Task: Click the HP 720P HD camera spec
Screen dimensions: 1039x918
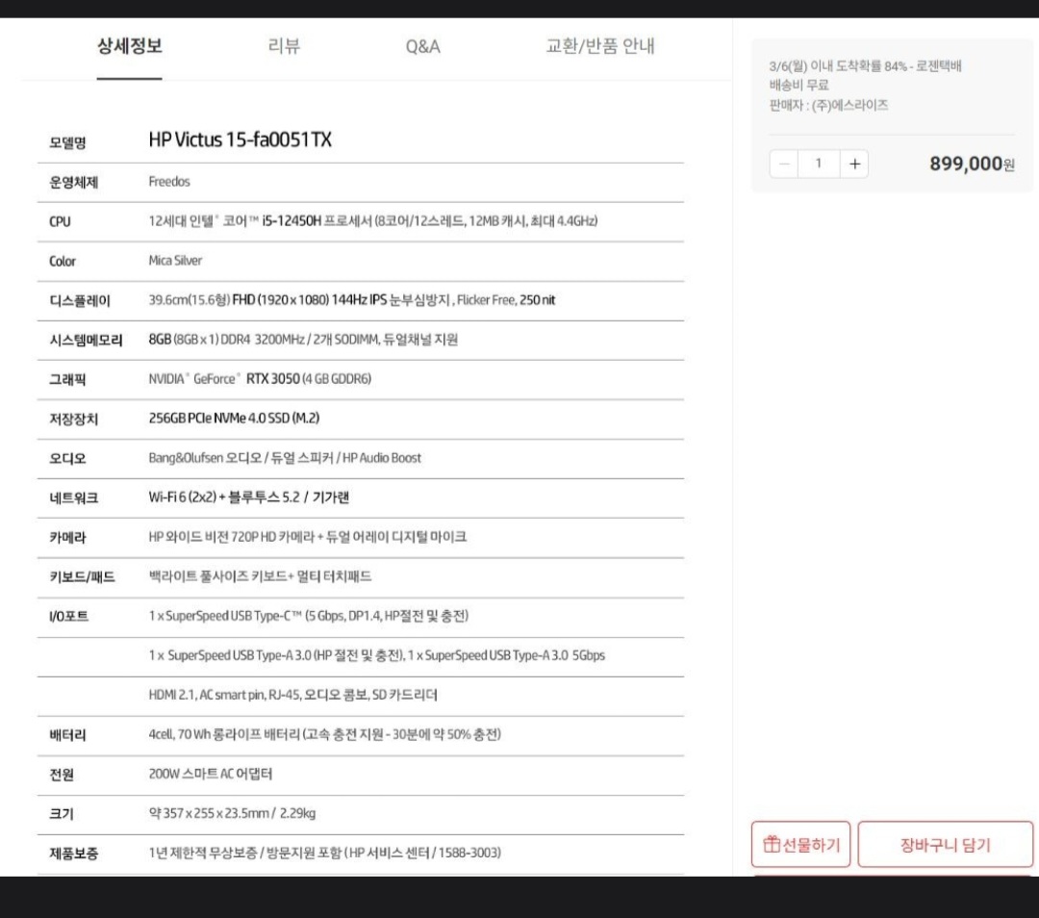Action: [x=308, y=537]
